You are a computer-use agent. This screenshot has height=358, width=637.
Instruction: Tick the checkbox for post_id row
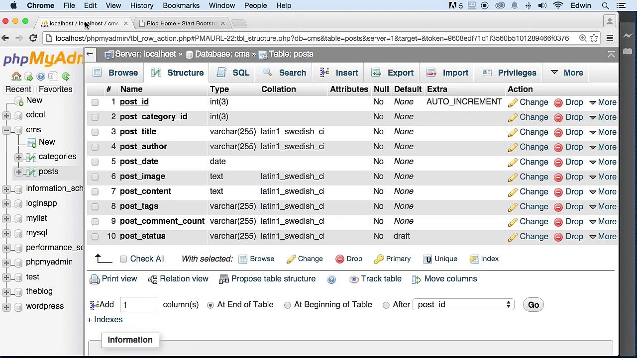tap(95, 102)
